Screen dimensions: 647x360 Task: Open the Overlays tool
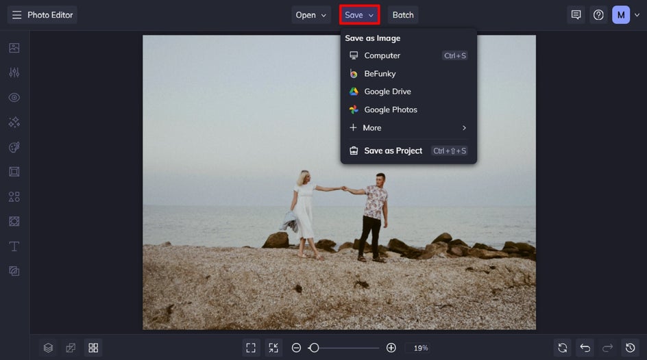(14, 222)
